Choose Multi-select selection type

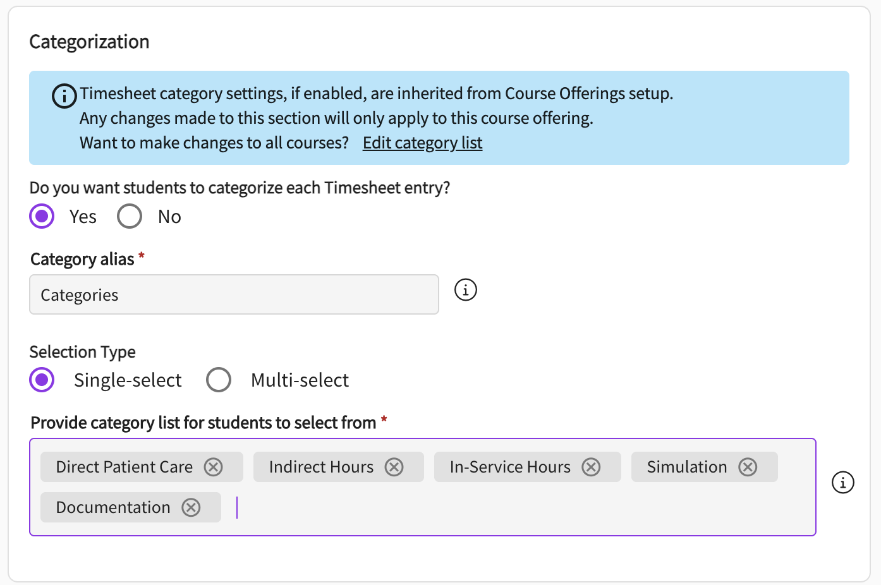tap(219, 380)
